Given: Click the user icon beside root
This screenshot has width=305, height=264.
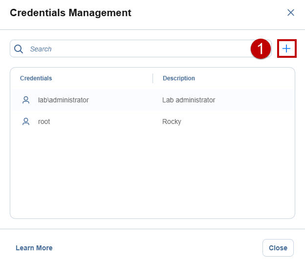Looking at the screenshot, I should [x=26, y=121].
